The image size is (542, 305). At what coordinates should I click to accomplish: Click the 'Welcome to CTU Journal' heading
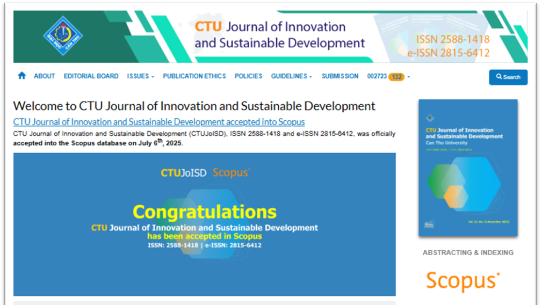click(x=194, y=106)
